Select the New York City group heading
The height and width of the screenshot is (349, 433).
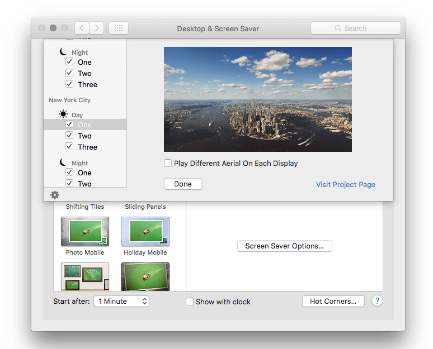click(x=69, y=100)
